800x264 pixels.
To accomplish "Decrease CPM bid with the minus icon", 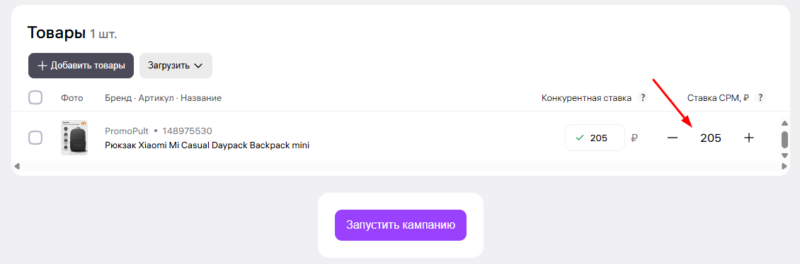I will point(673,138).
